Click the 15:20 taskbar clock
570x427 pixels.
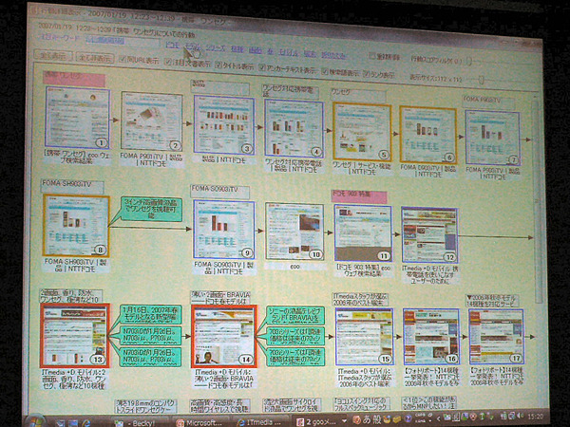coord(535,417)
